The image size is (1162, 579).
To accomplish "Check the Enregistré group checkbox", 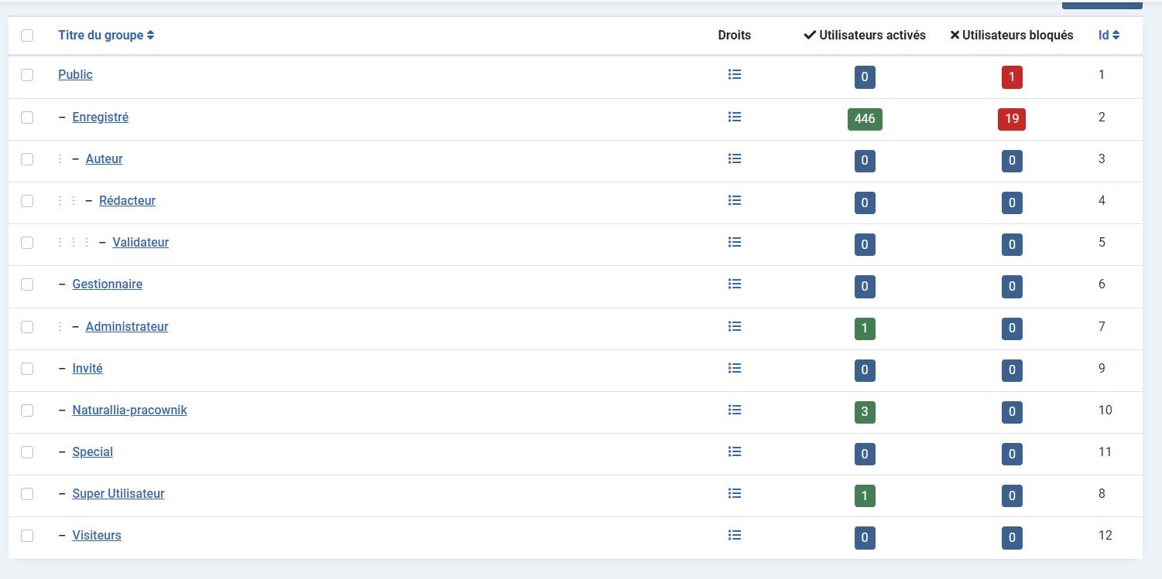I will point(27,118).
